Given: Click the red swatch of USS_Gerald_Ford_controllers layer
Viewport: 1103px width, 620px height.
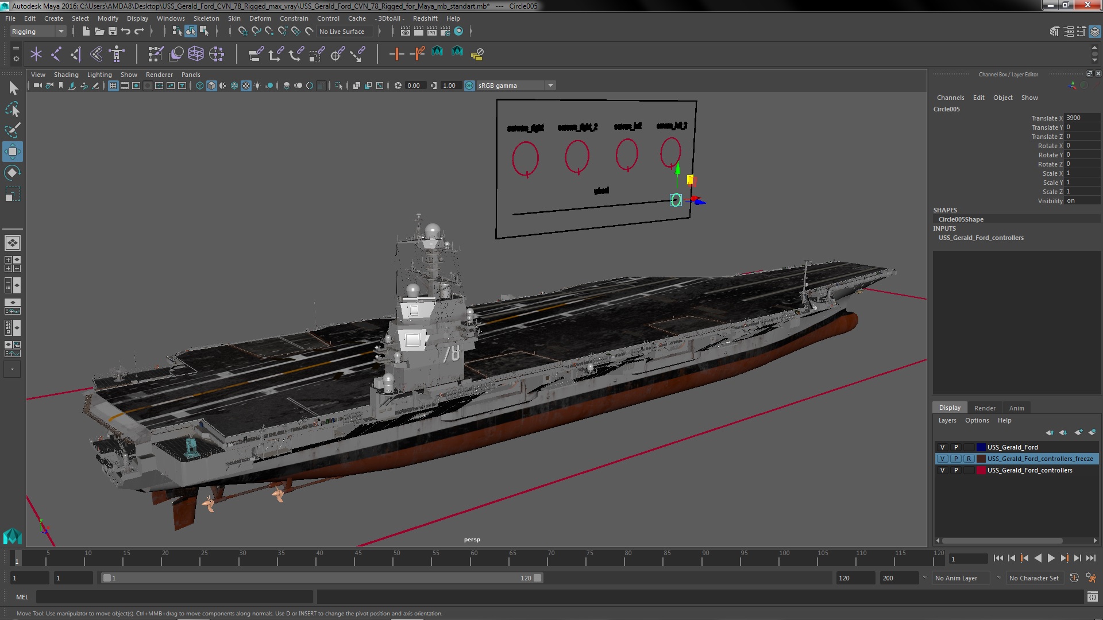Looking at the screenshot, I should 981,470.
